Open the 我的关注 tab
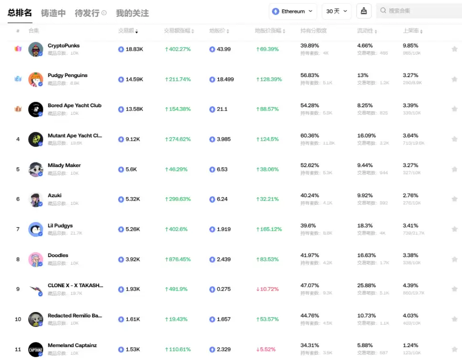Viewport: 462px width, 360px height. click(x=132, y=13)
